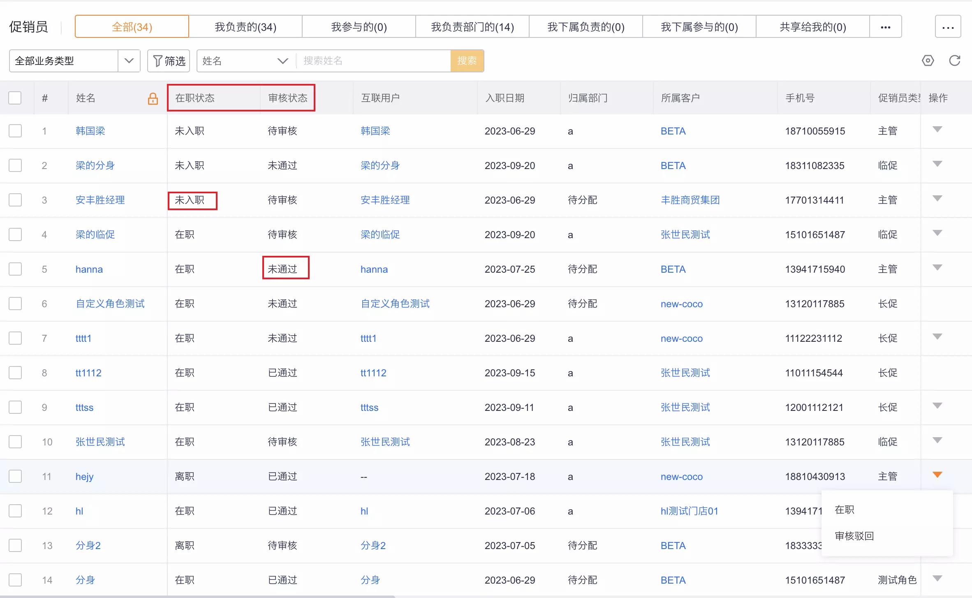
Task: Open promoter detail link 安丰胜经理
Action: pyautogui.click(x=100, y=200)
